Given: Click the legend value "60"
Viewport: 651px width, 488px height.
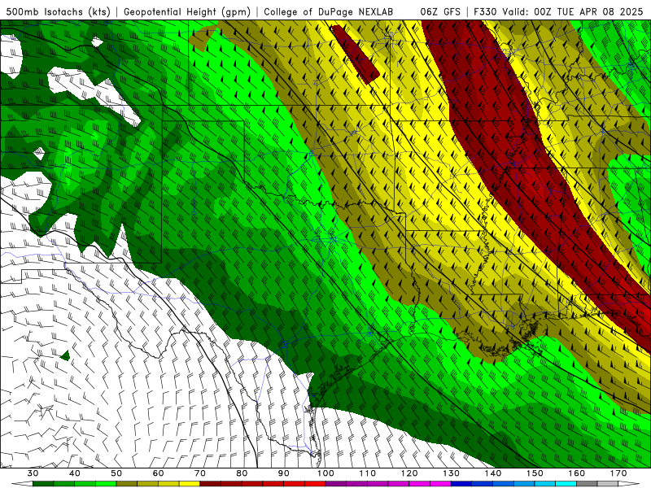Looking at the screenshot, I should [x=158, y=473].
